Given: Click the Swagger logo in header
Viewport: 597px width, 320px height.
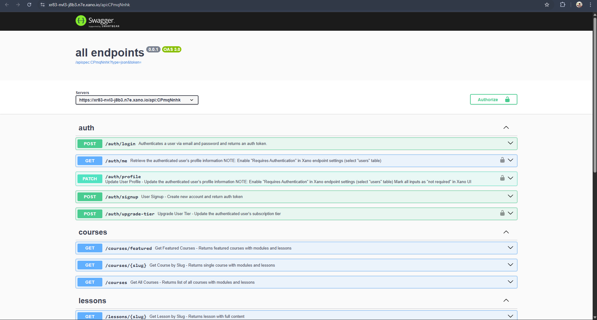Looking at the screenshot, I should [97, 21].
